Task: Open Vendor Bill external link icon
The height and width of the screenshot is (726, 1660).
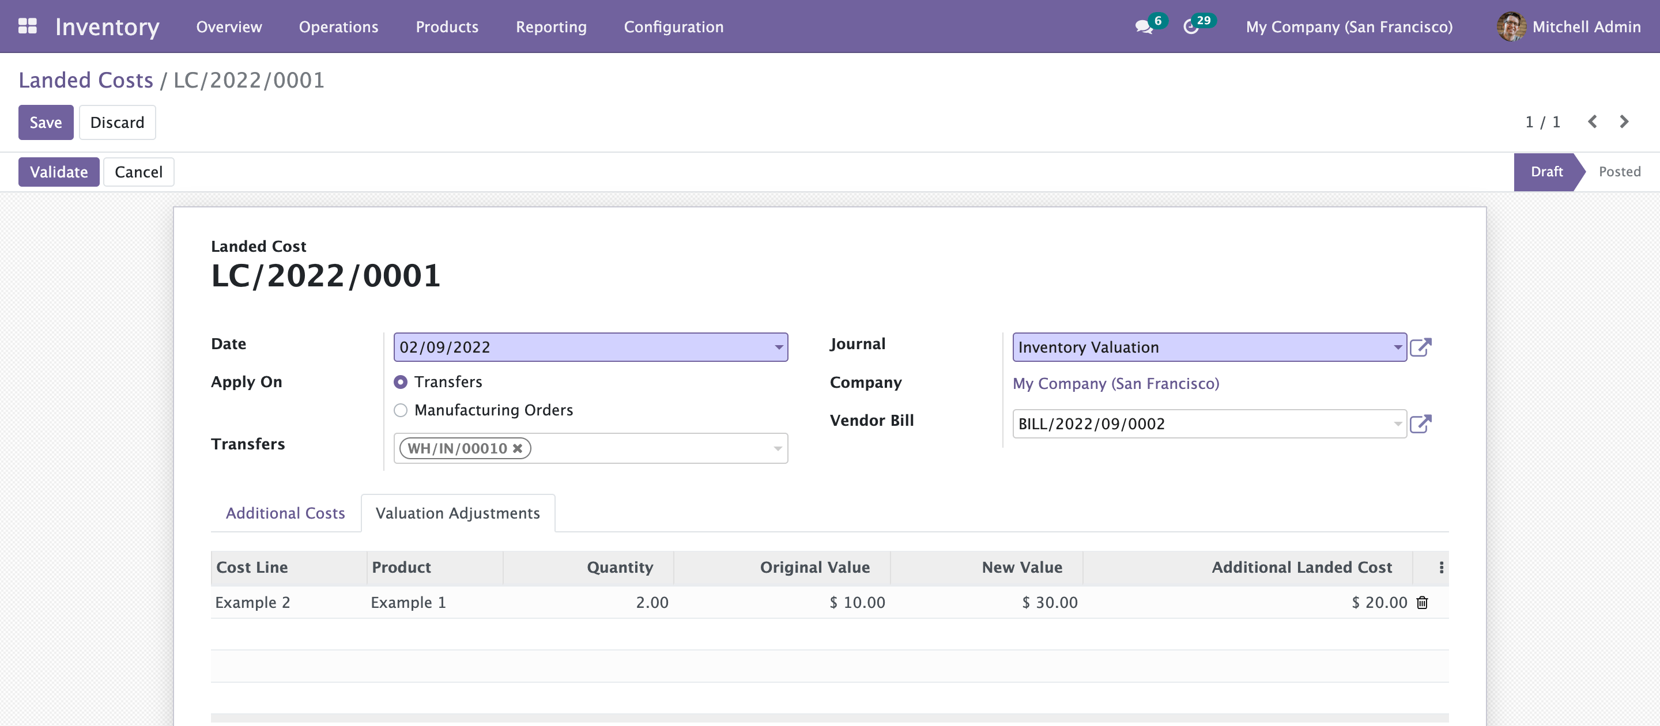Action: [x=1420, y=424]
